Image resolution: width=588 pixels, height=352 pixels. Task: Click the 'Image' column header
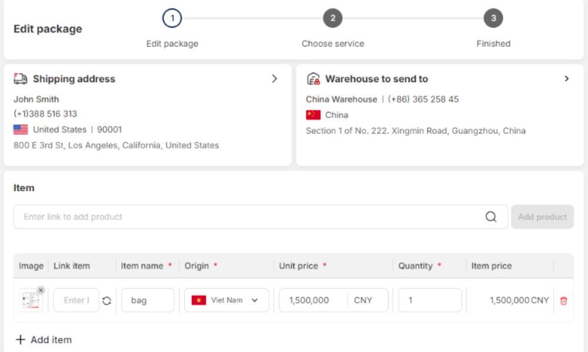point(31,266)
